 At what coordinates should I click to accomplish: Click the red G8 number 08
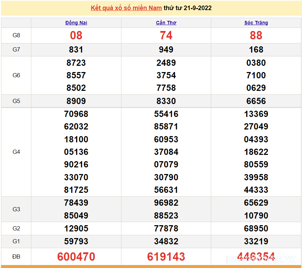(76, 36)
